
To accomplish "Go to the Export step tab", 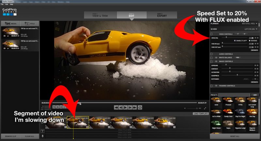I will tap(162, 15).
